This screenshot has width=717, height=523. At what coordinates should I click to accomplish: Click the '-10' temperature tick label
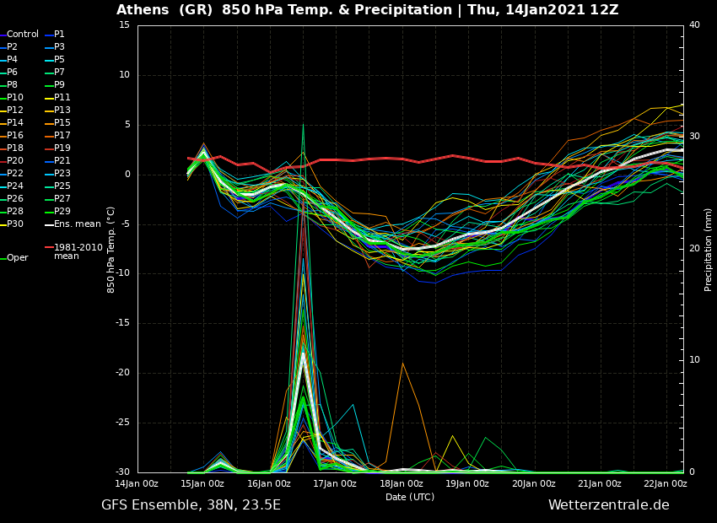tap(122, 273)
